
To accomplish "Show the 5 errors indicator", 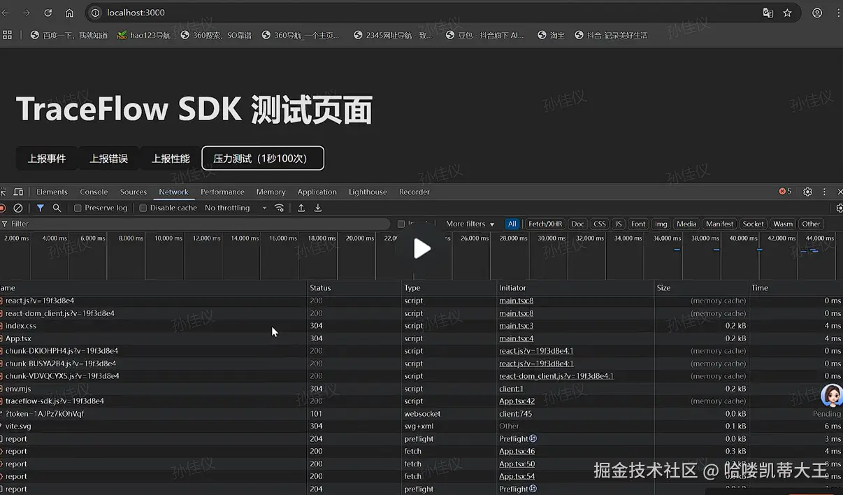I will (786, 192).
